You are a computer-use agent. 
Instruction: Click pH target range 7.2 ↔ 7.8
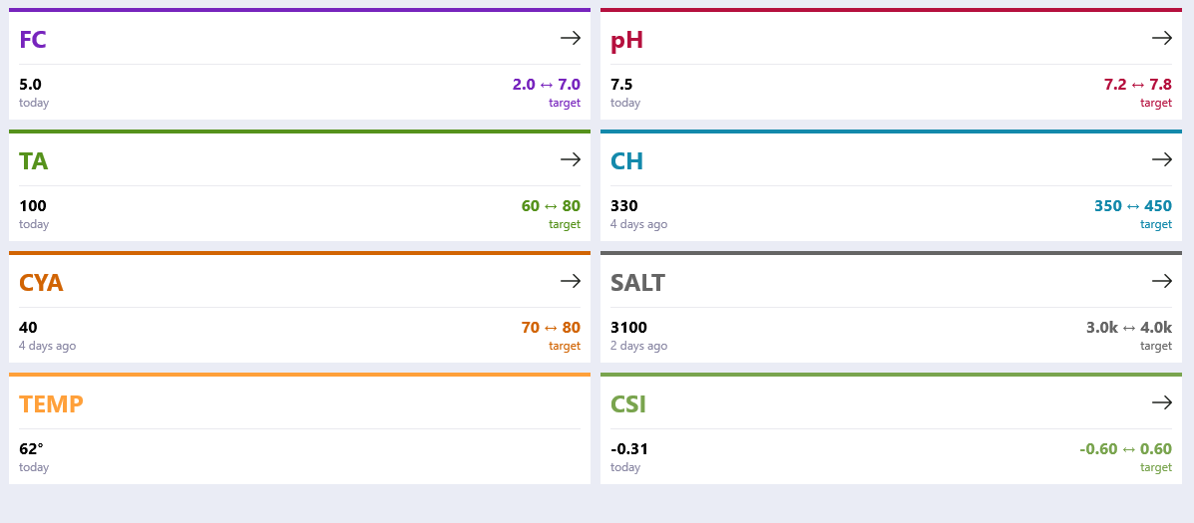tap(1138, 85)
